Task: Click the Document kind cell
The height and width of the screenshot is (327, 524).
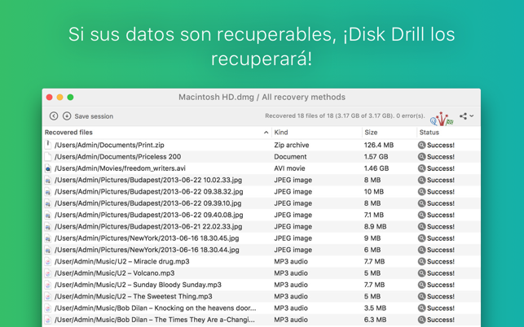Action: (290, 156)
